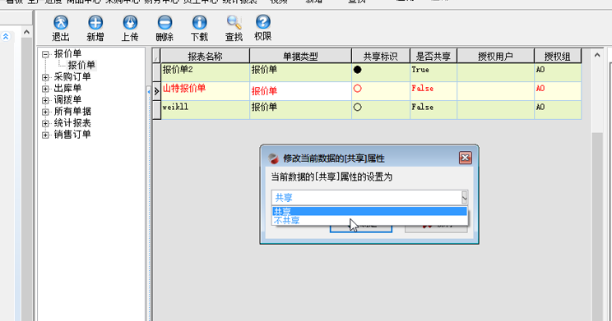Select the 报价单 child item in the tree
Viewport: 612px width, 321px height.
click(x=81, y=65)
